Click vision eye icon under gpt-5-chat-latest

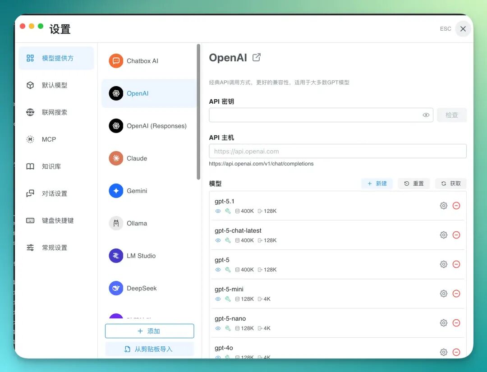pyautogui.click(x=218, y=240)
